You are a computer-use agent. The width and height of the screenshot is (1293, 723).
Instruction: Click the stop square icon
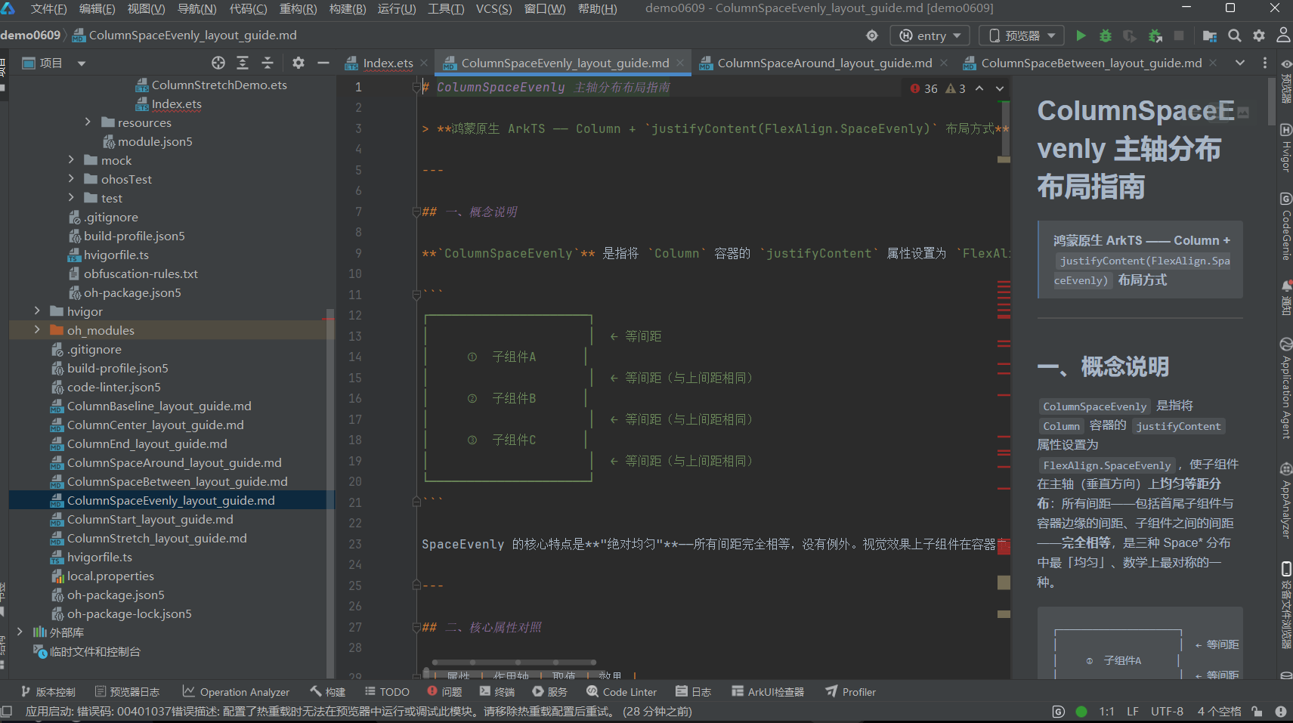[x=1179, y=36]
